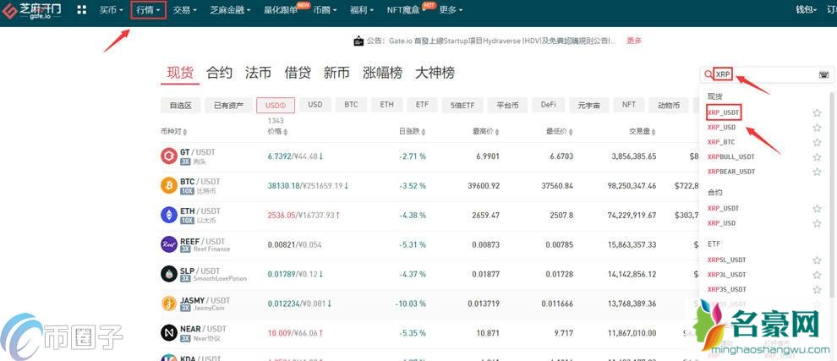Expand the 币圈 dropdown menu

(325, 9)
